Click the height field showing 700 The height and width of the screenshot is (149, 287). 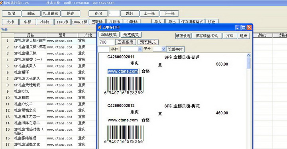click(x=106, y=42)
